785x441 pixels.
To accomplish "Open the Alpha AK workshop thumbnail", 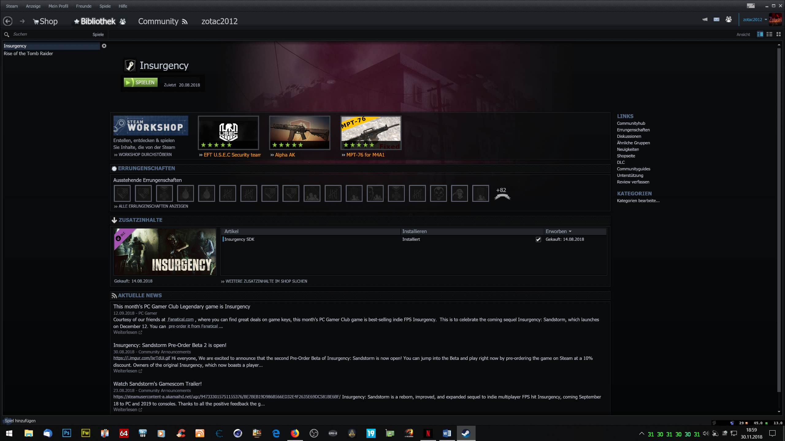I will 299,132.
